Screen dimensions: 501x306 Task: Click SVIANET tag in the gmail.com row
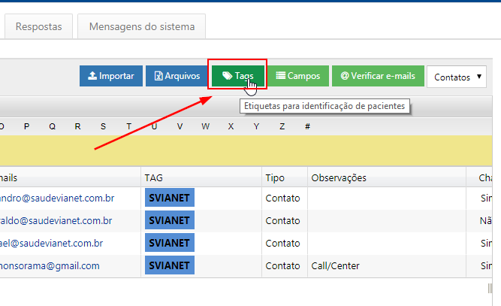coord(170,265)
